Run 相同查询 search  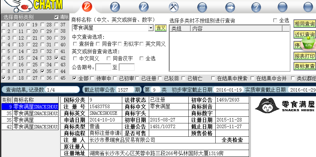coord(305,24)
